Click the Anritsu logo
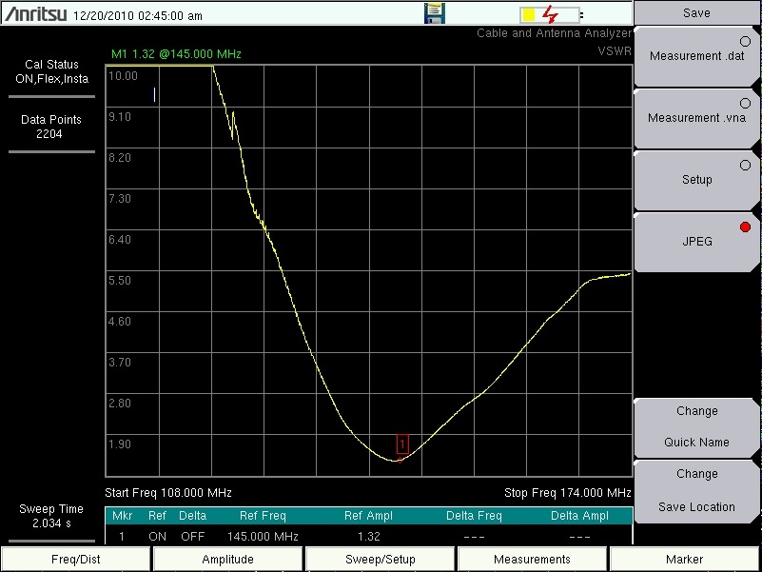This screenshot has width=762, height=572. tap(35, 14)
